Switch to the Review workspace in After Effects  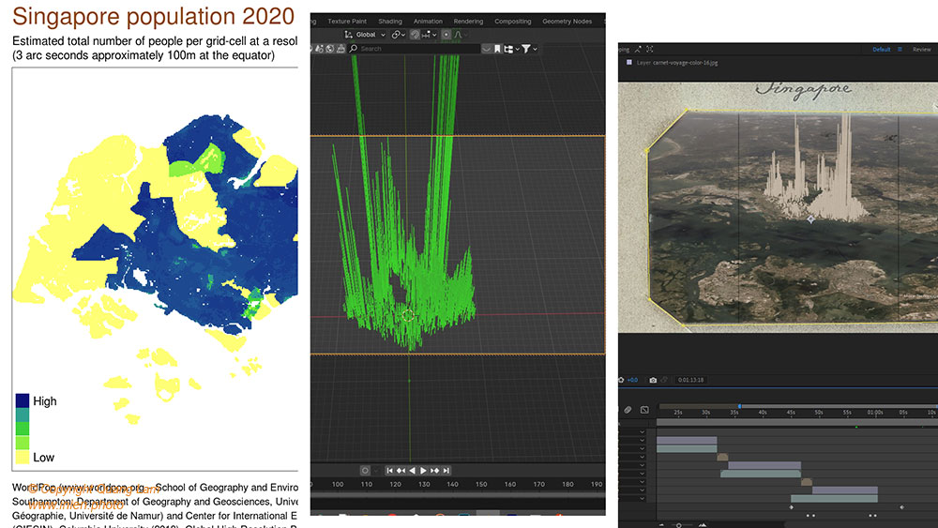pos(921,50)
